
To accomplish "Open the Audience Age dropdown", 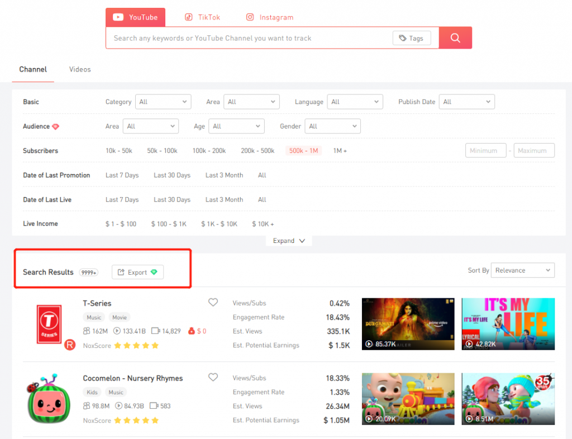I will click(236, 126).
